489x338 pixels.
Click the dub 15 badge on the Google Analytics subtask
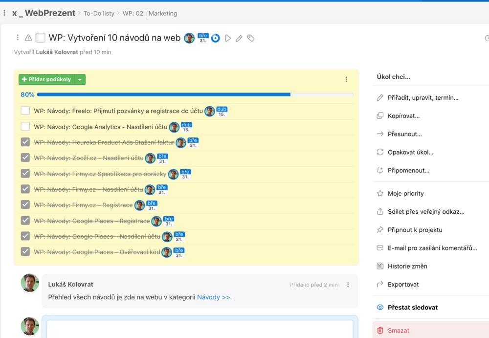click(x=186, y=127)
